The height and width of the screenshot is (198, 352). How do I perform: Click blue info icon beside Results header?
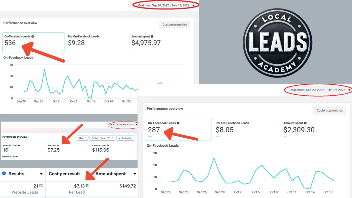(x=4, y=173)
